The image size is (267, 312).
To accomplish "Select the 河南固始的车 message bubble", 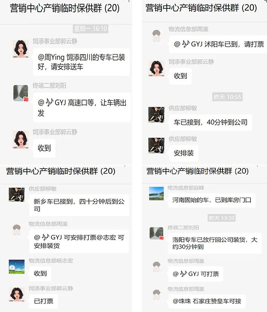I will coord(212,200).
